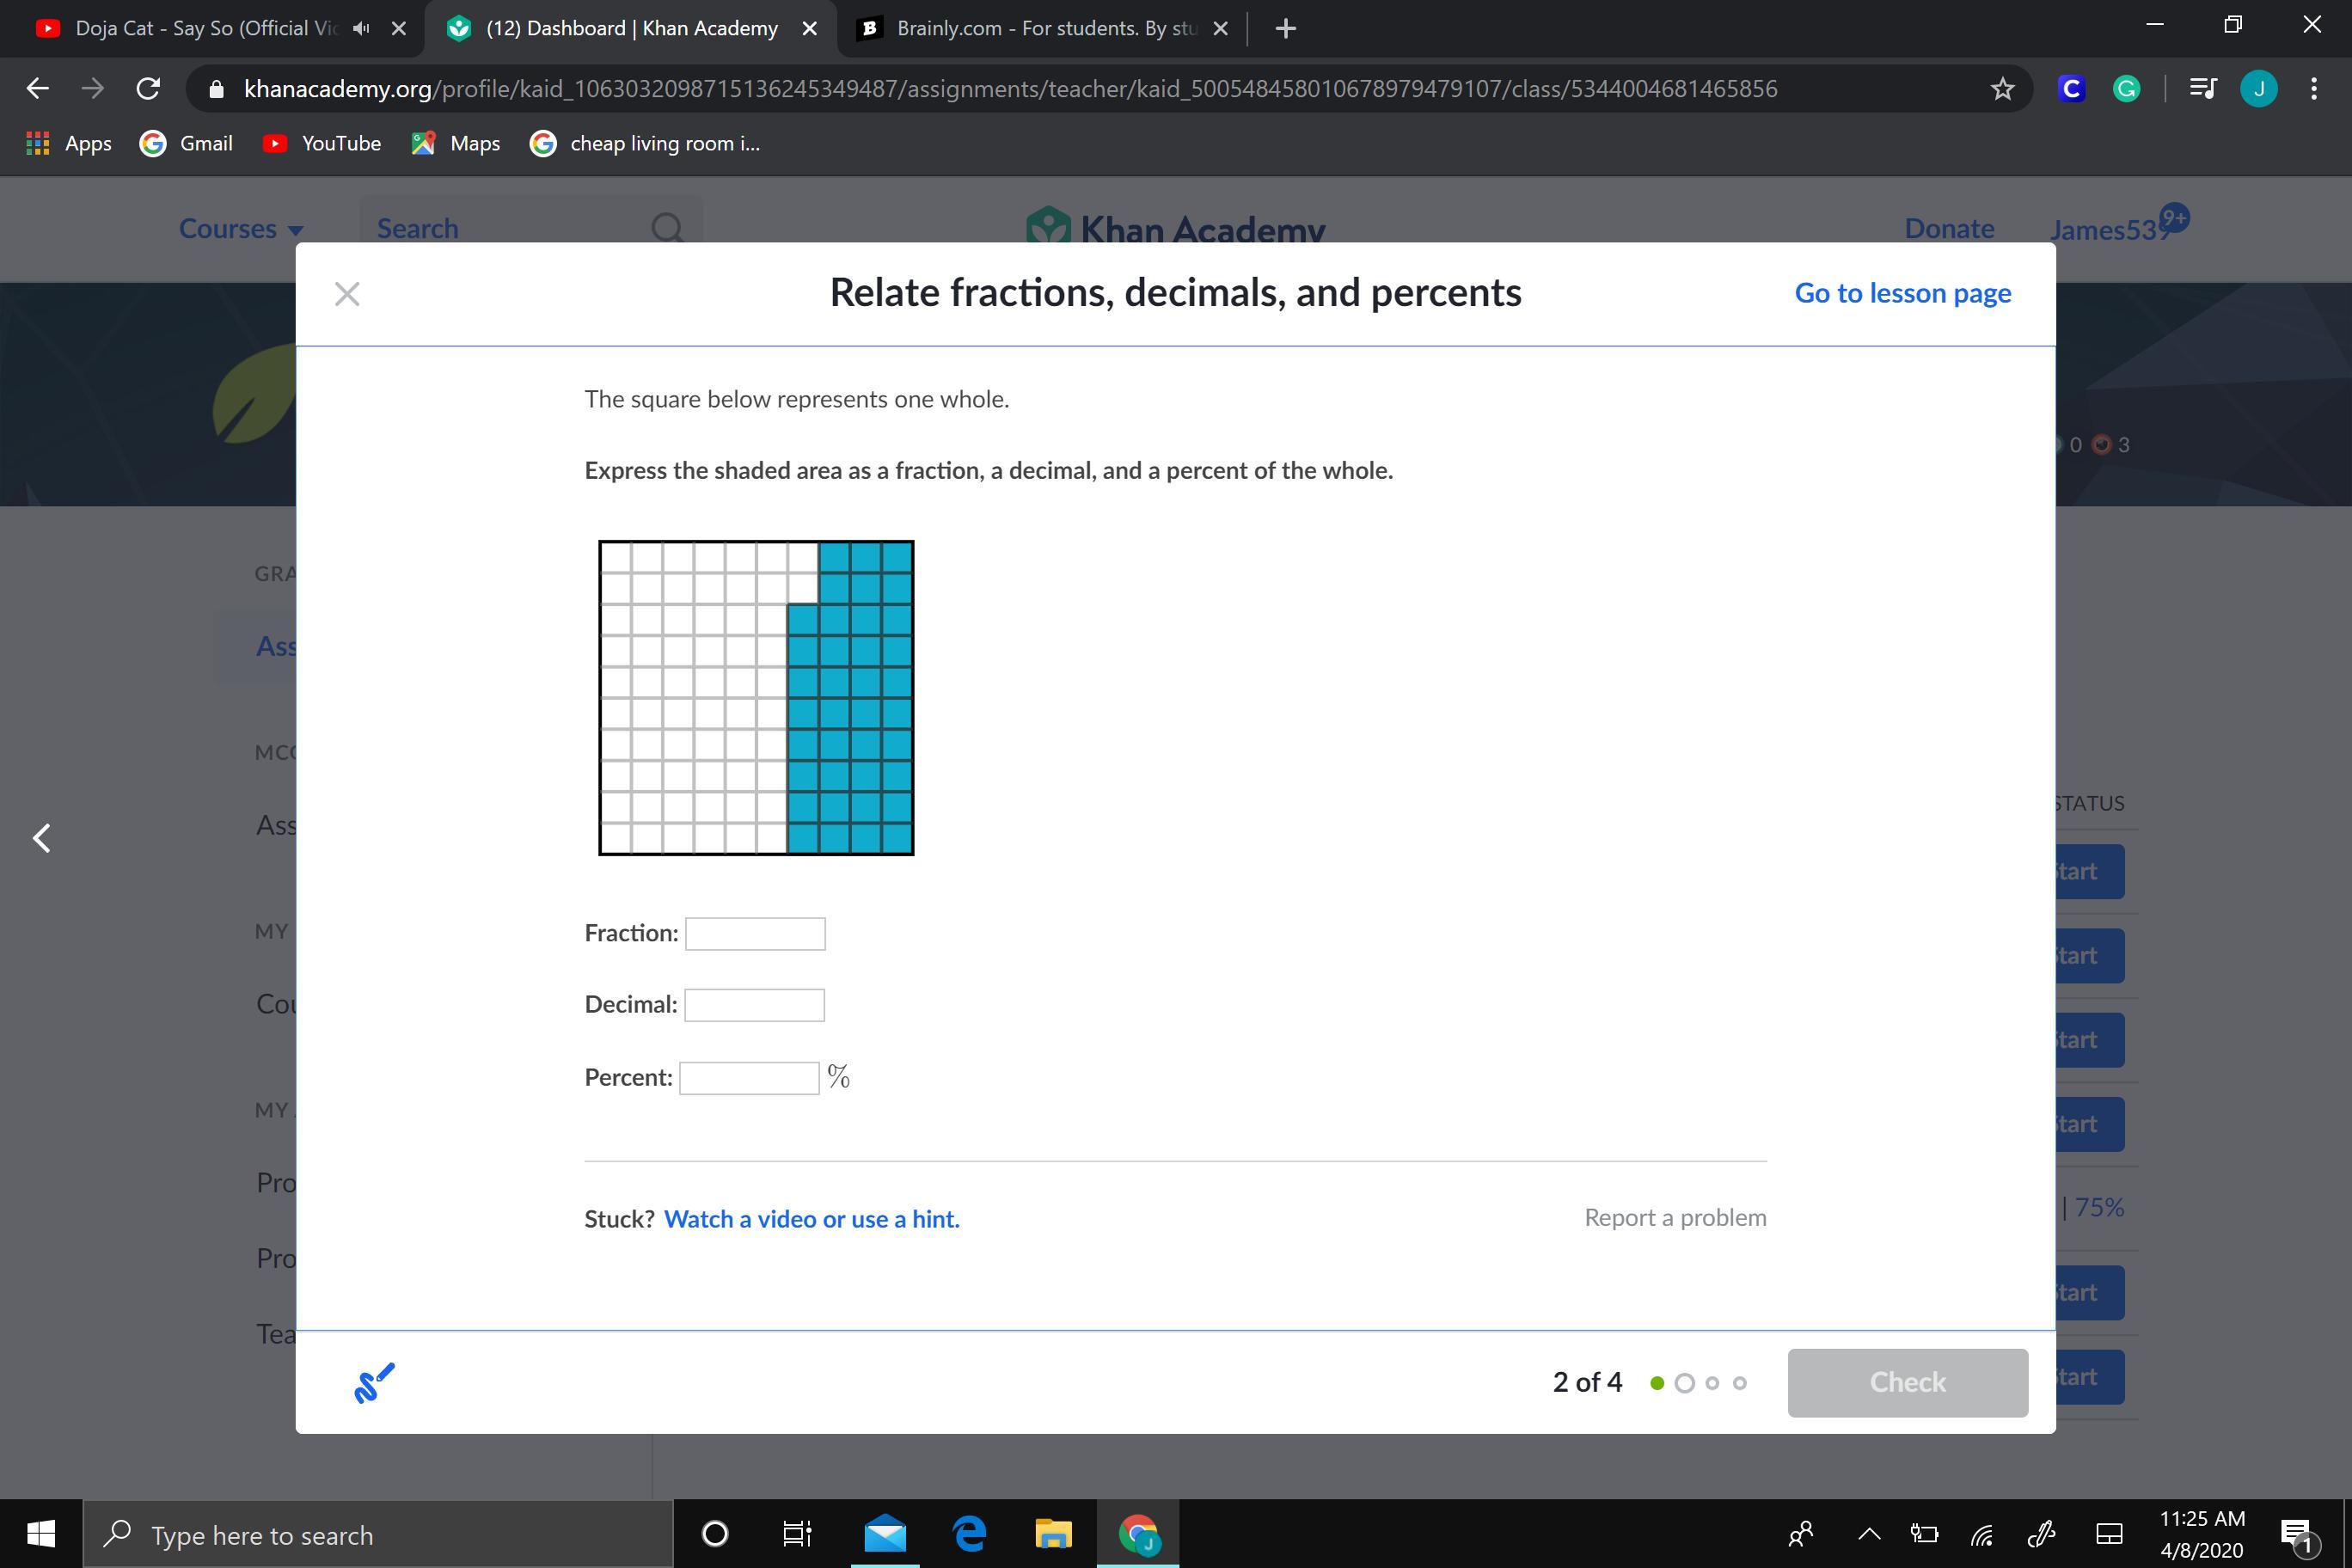Click inside the Fraction input box
The height and width of the screenshot is (1568, 2352).
coord(755,934)
